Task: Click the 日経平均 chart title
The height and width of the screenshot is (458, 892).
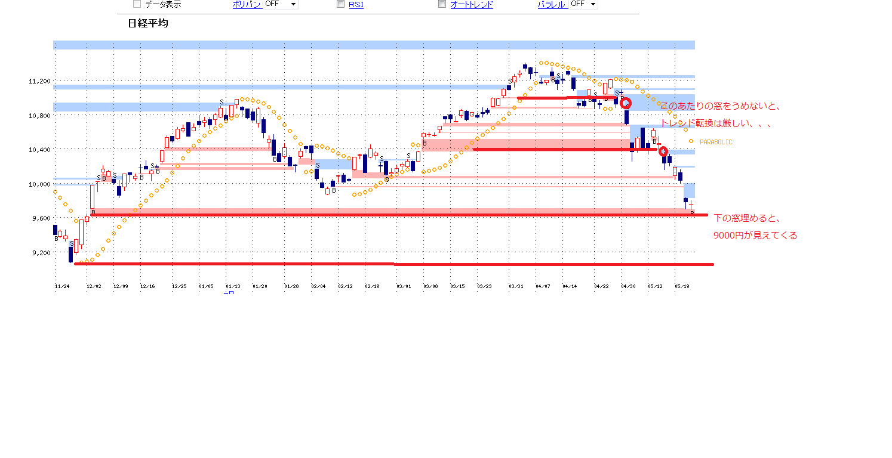Action: tap(147, 24)
